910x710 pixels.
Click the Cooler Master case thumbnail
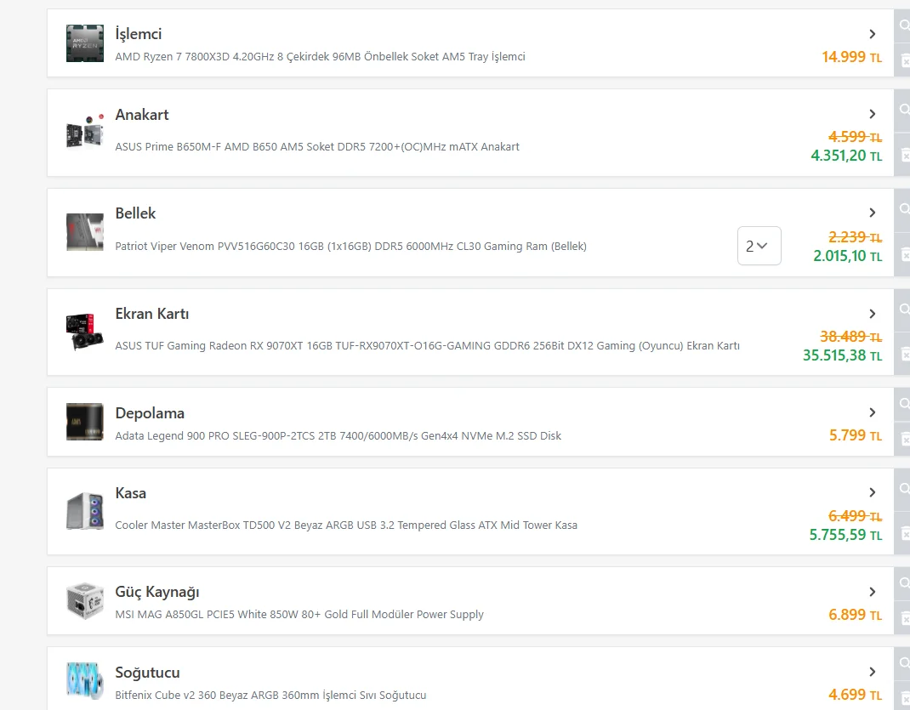click(x=84, y=510)
